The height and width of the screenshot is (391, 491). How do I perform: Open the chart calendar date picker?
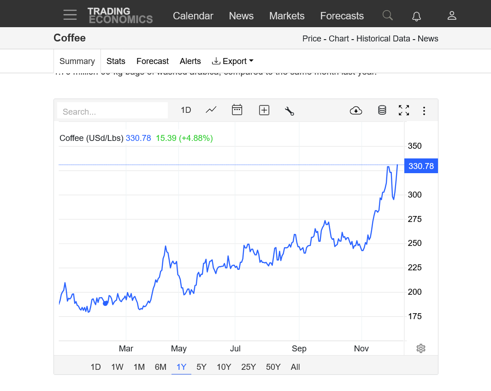[237, 110]
